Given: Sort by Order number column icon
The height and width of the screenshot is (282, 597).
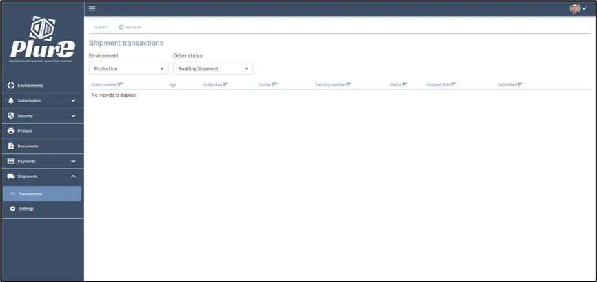Looking at the screenshot, I should coord(120,84).
